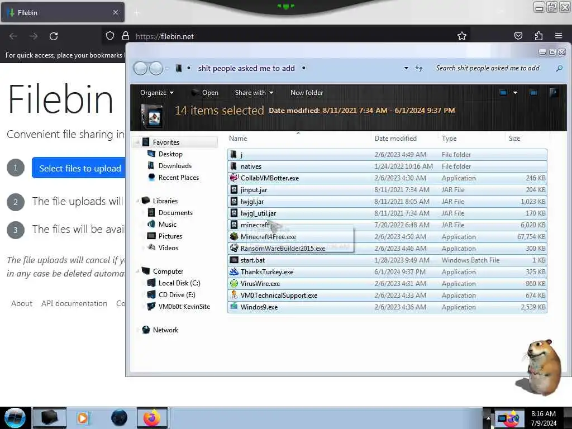The width and height of the screenshot is (572, 429).
Task: Click the Explorer back button
Action: 140,68
